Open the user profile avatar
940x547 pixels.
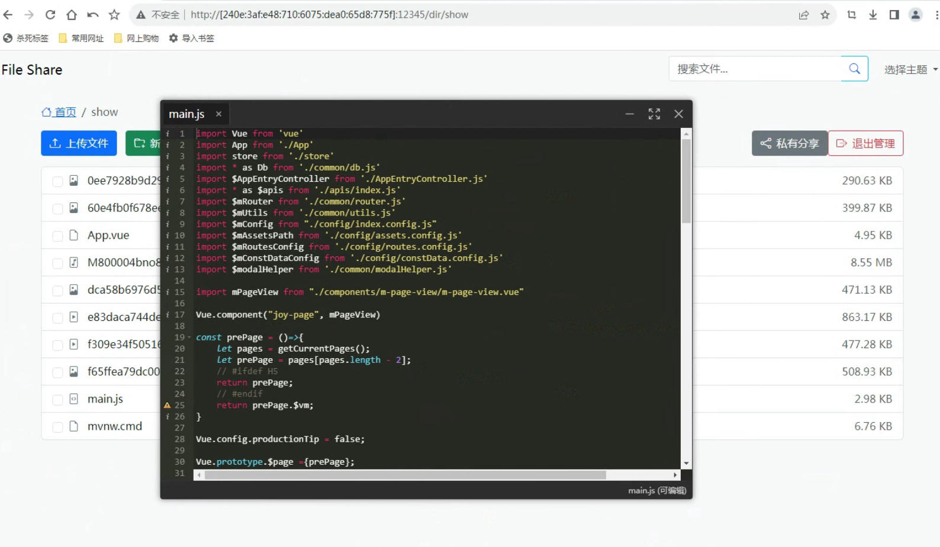tap(916, 15)
